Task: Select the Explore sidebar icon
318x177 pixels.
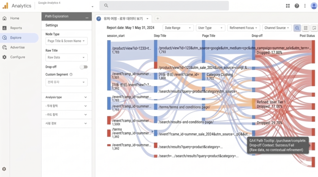Action: (5, 38)
